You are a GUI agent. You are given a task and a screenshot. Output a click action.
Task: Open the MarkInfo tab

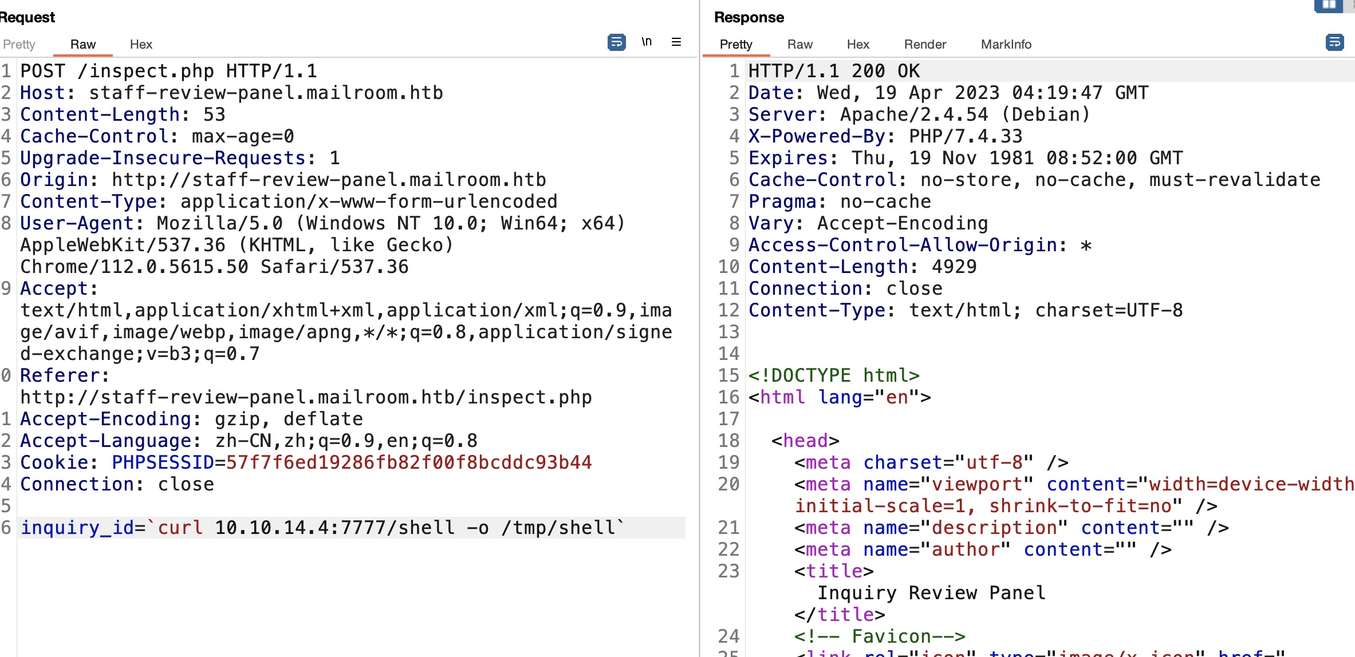click(1006, 45)
